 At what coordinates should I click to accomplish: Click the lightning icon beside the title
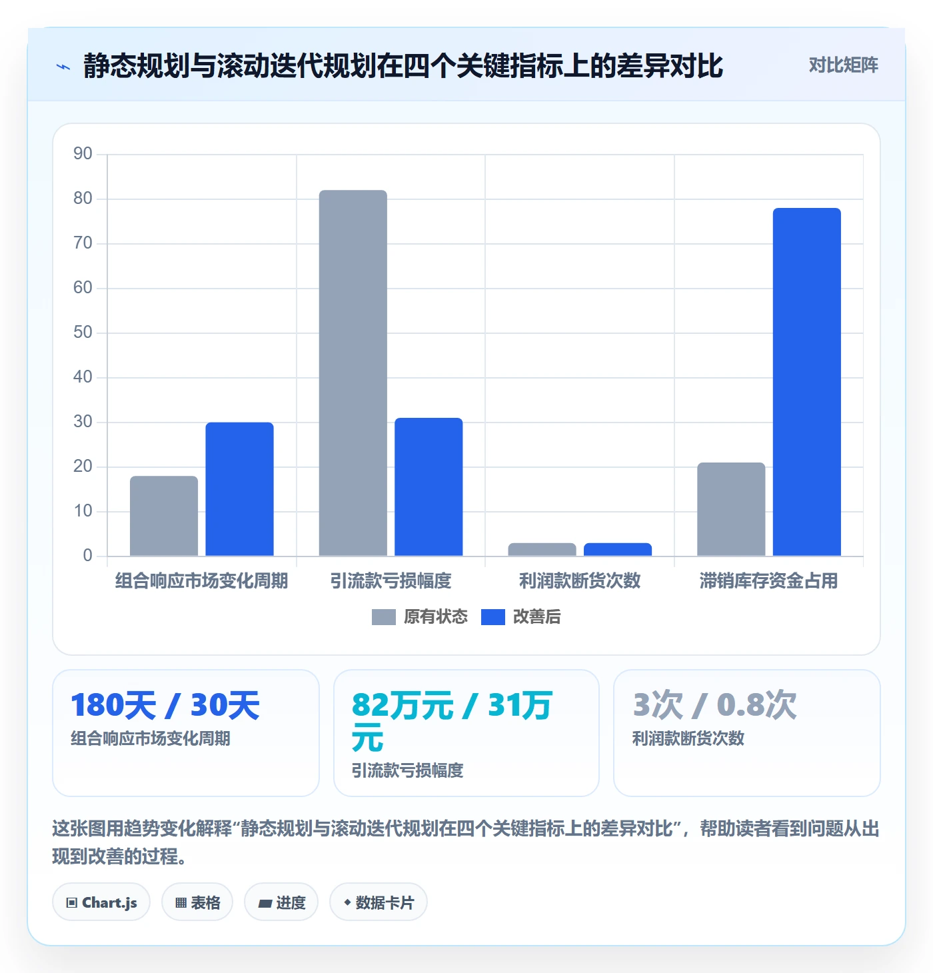tap(63, 67)
